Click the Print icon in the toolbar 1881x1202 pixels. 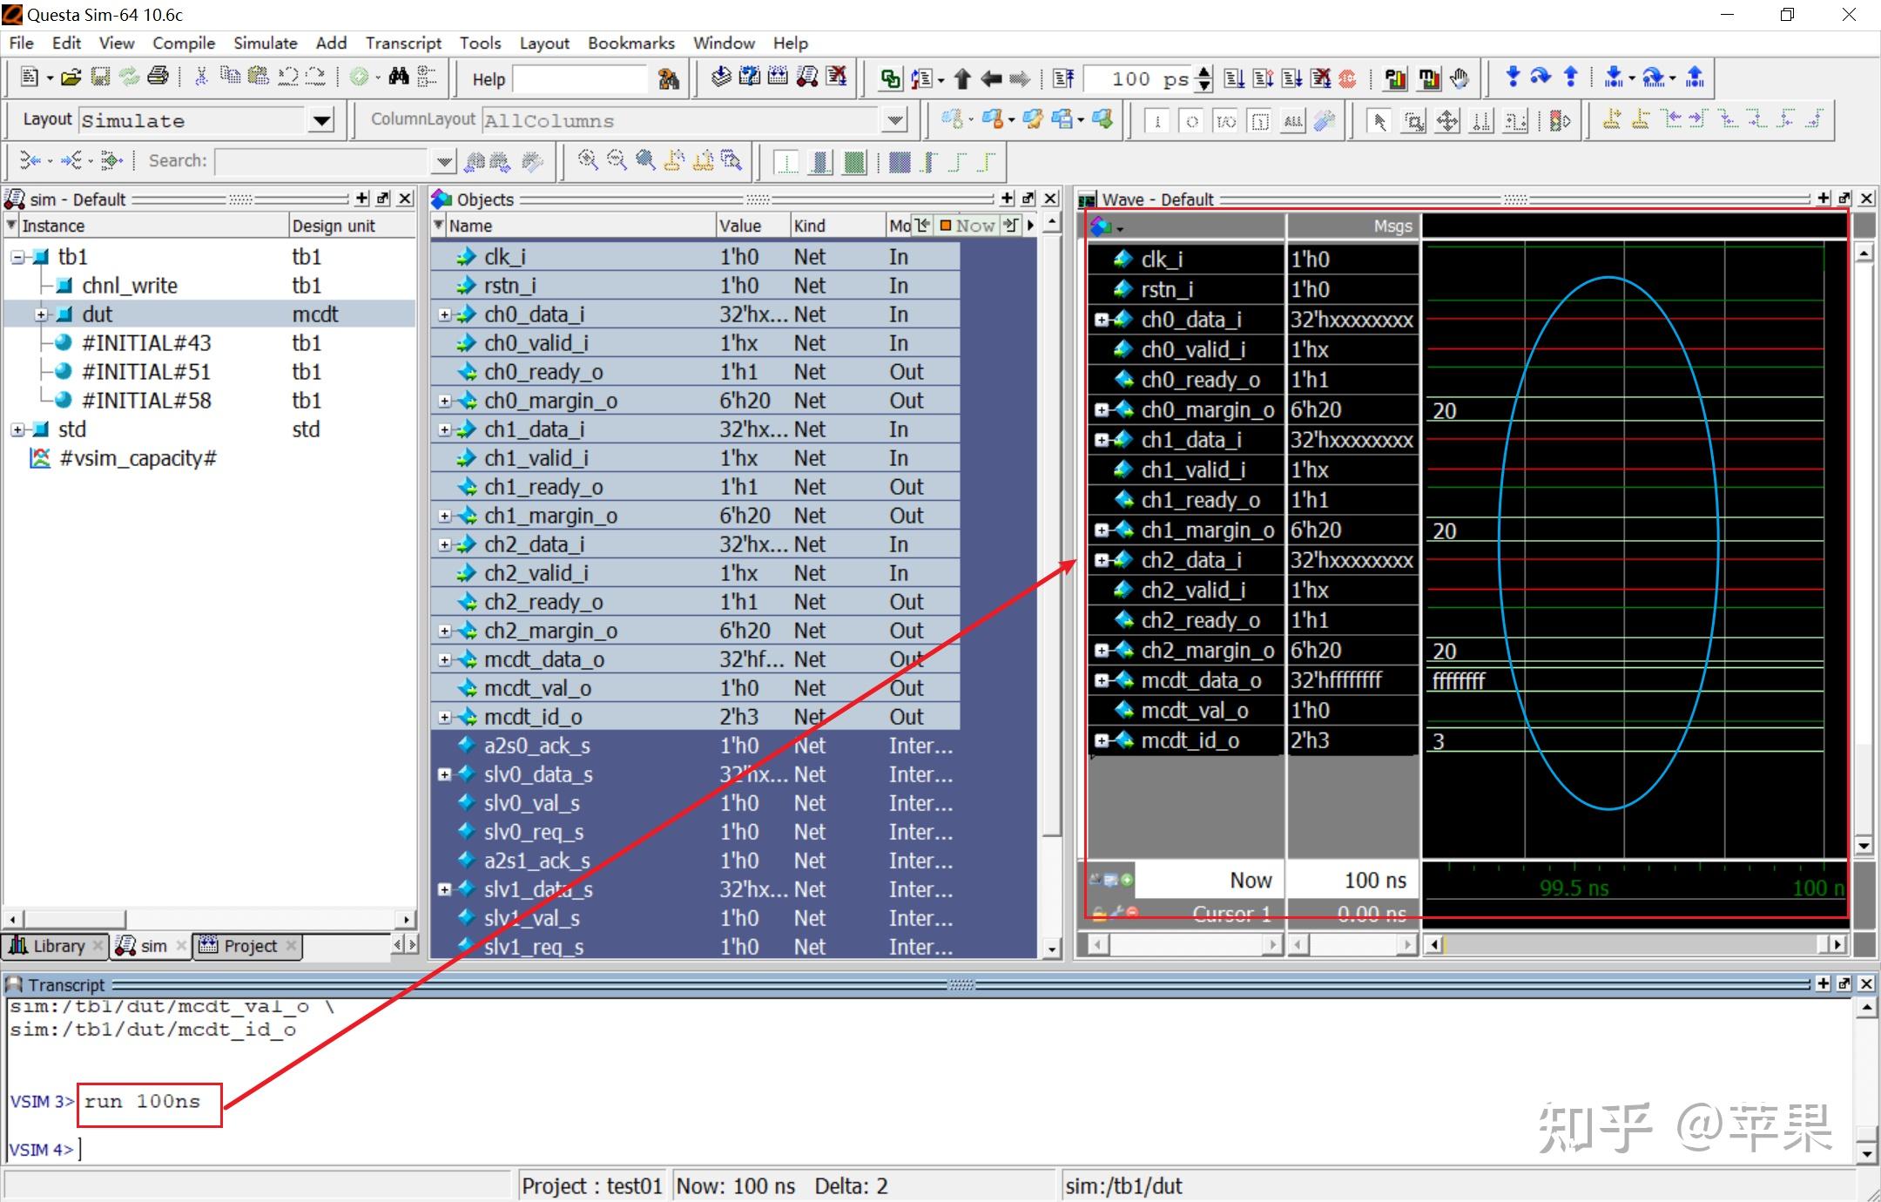158,77
